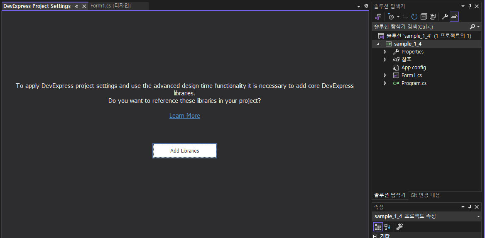Toggle the Preview Selected Items button
Image resolution: width=485 pixels, height=238 pixels.
pos(454,17)
